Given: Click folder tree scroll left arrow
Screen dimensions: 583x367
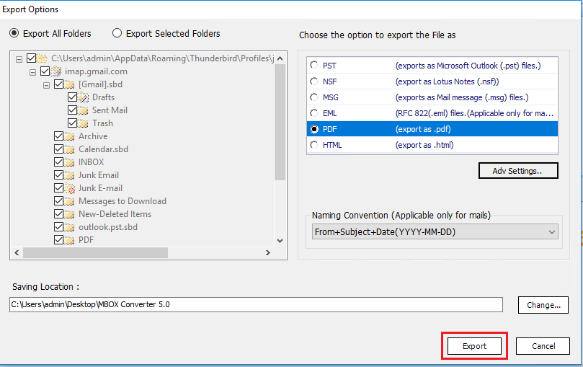Looking at the screenshot, I should pos(17,253).
